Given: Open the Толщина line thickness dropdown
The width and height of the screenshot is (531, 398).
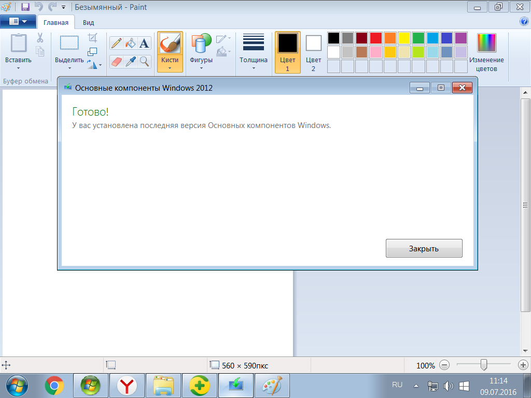Looking at the screenshot, I should (253, 52).
